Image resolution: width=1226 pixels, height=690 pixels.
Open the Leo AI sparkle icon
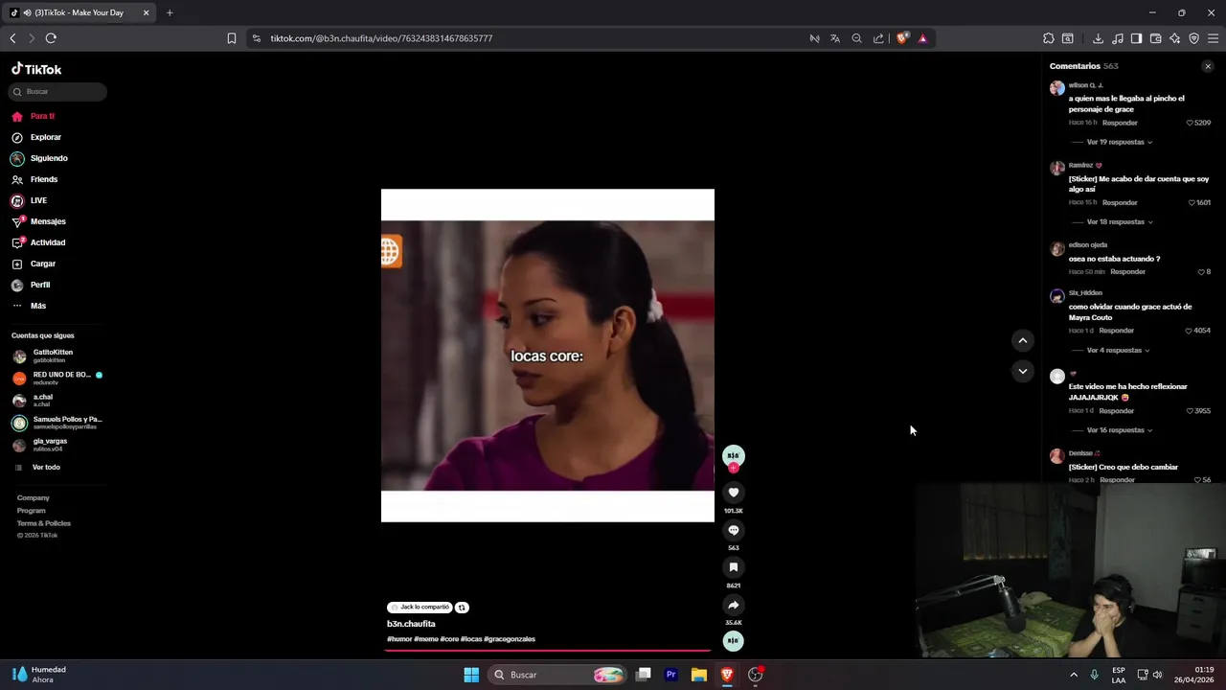[x=1175, y=38]
